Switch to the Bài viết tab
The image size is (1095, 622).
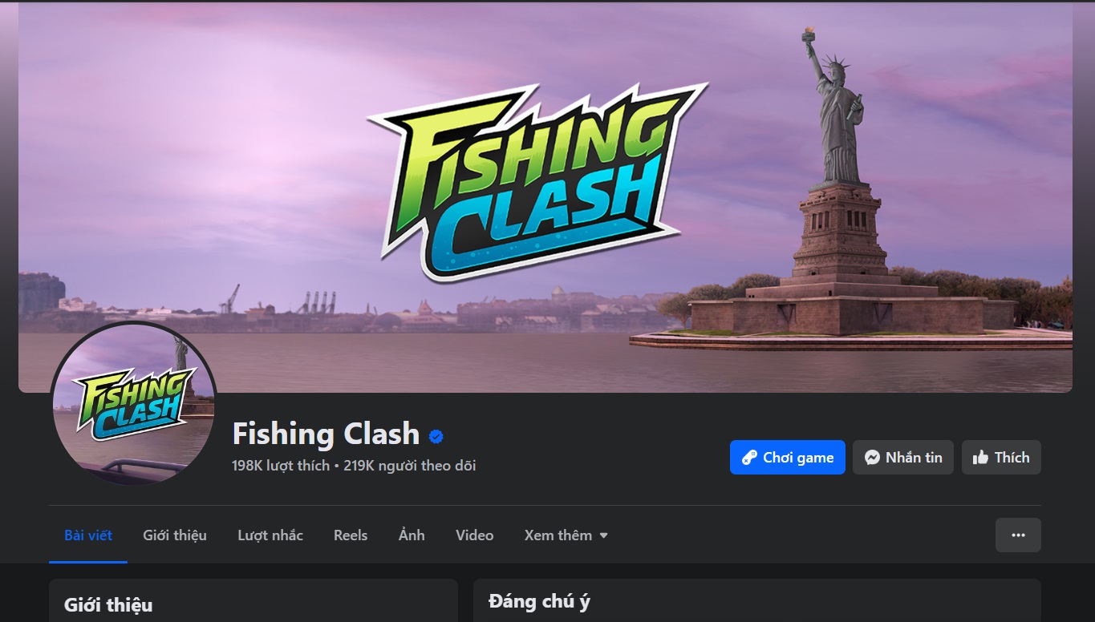coord(88,535)
